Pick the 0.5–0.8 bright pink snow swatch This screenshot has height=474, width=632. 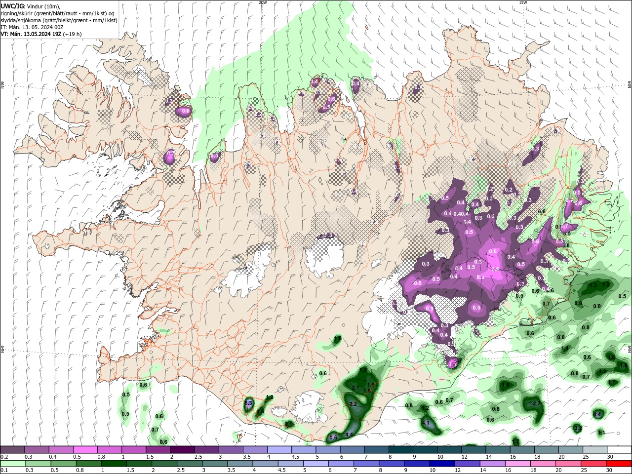85,450
